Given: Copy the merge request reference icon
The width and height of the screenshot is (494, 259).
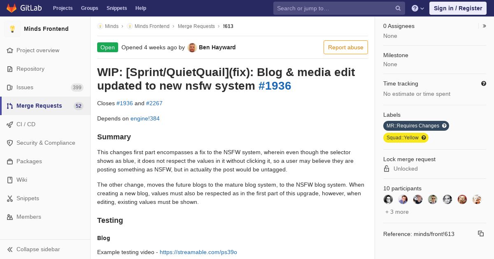Looking at the screenshot, I should (481, 234).
